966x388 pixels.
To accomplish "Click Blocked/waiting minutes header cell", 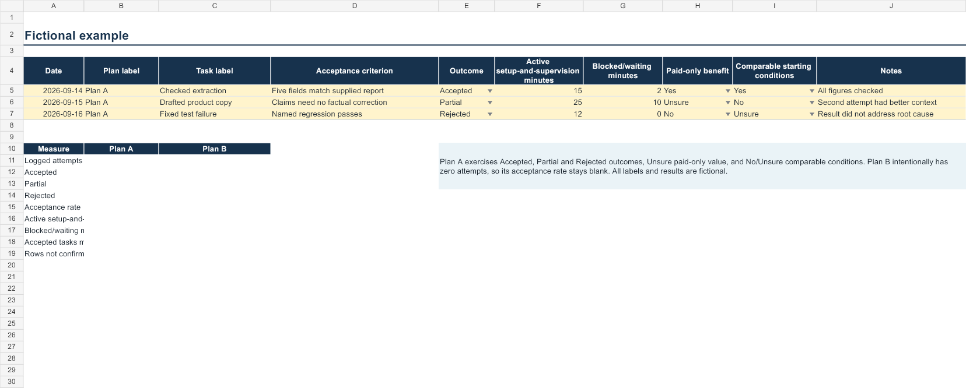I will click(623, 70).
